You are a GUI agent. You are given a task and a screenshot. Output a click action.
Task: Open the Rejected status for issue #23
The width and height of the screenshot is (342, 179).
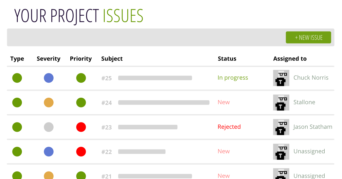[x=229, y=127]
